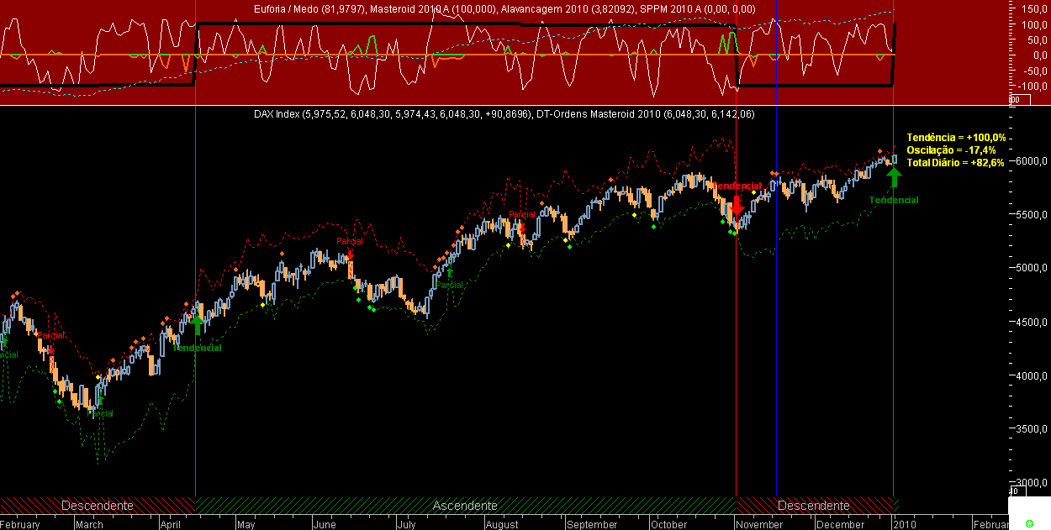The width and height of the screenshot is (1051, 530).
Task: Click the July label on time axis
Action: pos(405,524)
